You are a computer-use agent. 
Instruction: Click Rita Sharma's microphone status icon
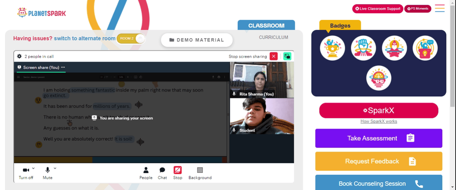click(234, 94)
